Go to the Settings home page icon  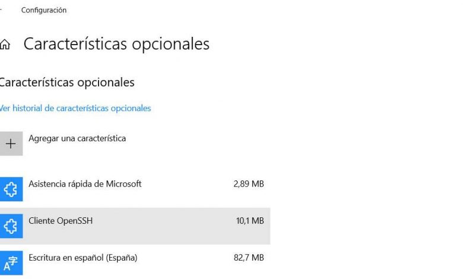point(5,45)
